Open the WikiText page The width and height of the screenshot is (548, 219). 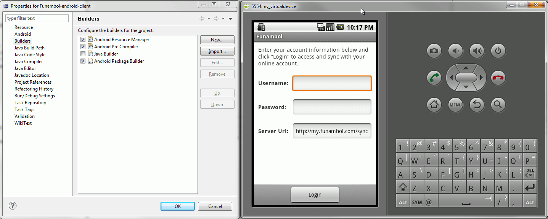pos(23,123)
